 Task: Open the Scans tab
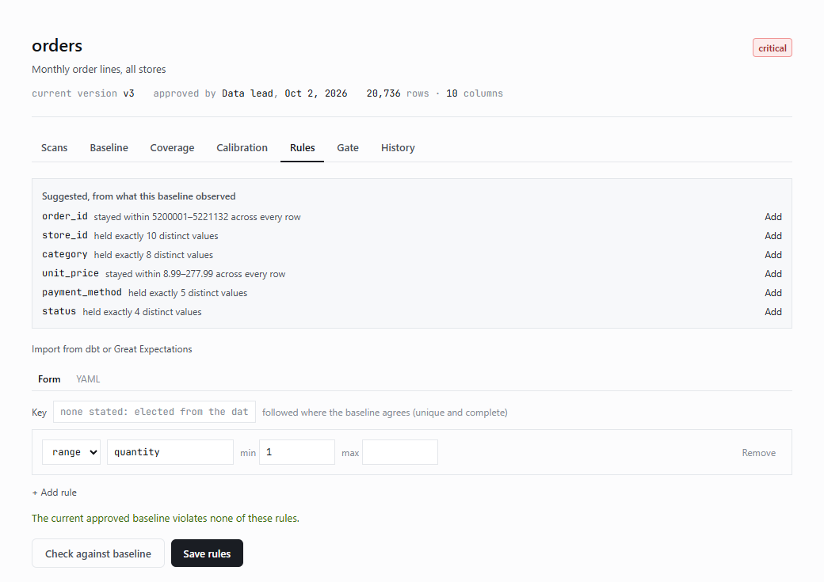coord(54,147)
